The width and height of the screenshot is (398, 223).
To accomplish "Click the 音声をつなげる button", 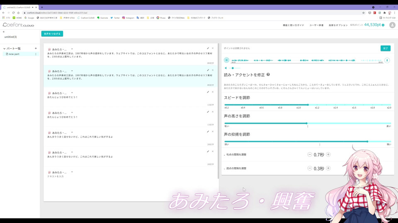I will 52,33.
